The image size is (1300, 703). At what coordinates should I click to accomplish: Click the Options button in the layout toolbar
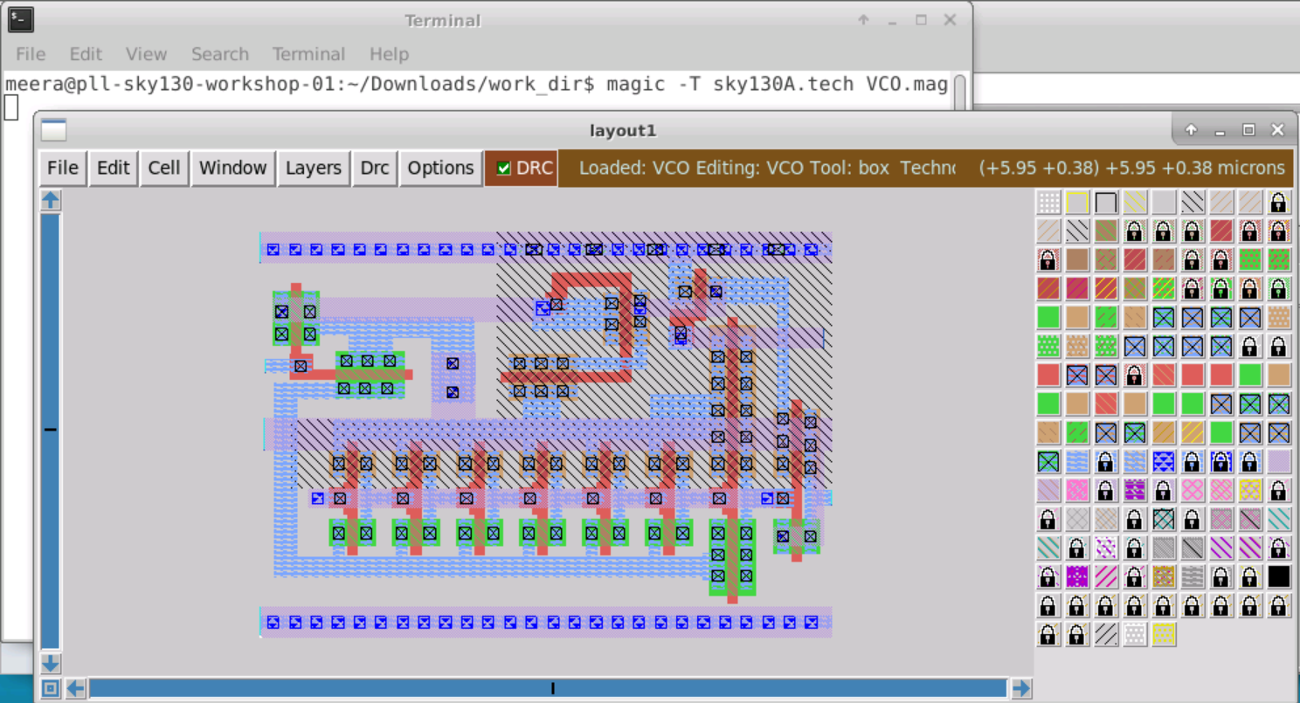click(x=440, y=167)
